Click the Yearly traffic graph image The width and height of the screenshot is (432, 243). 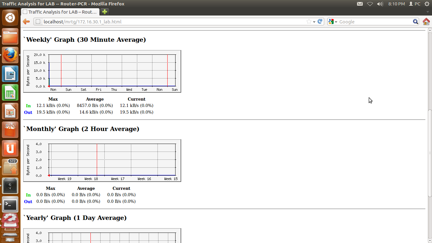pos(102,235)
